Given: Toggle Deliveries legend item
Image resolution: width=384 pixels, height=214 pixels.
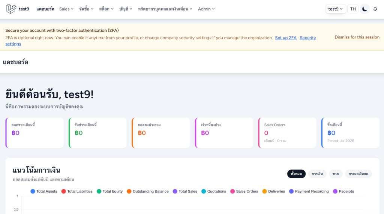Looking at the screenshot, I should [x=273, y=191].
